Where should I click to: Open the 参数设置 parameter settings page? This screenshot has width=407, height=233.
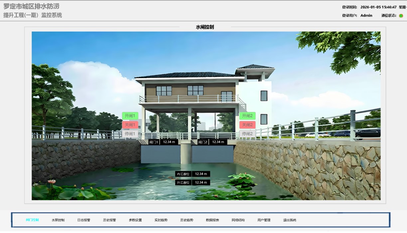click(x=135, y=220)
